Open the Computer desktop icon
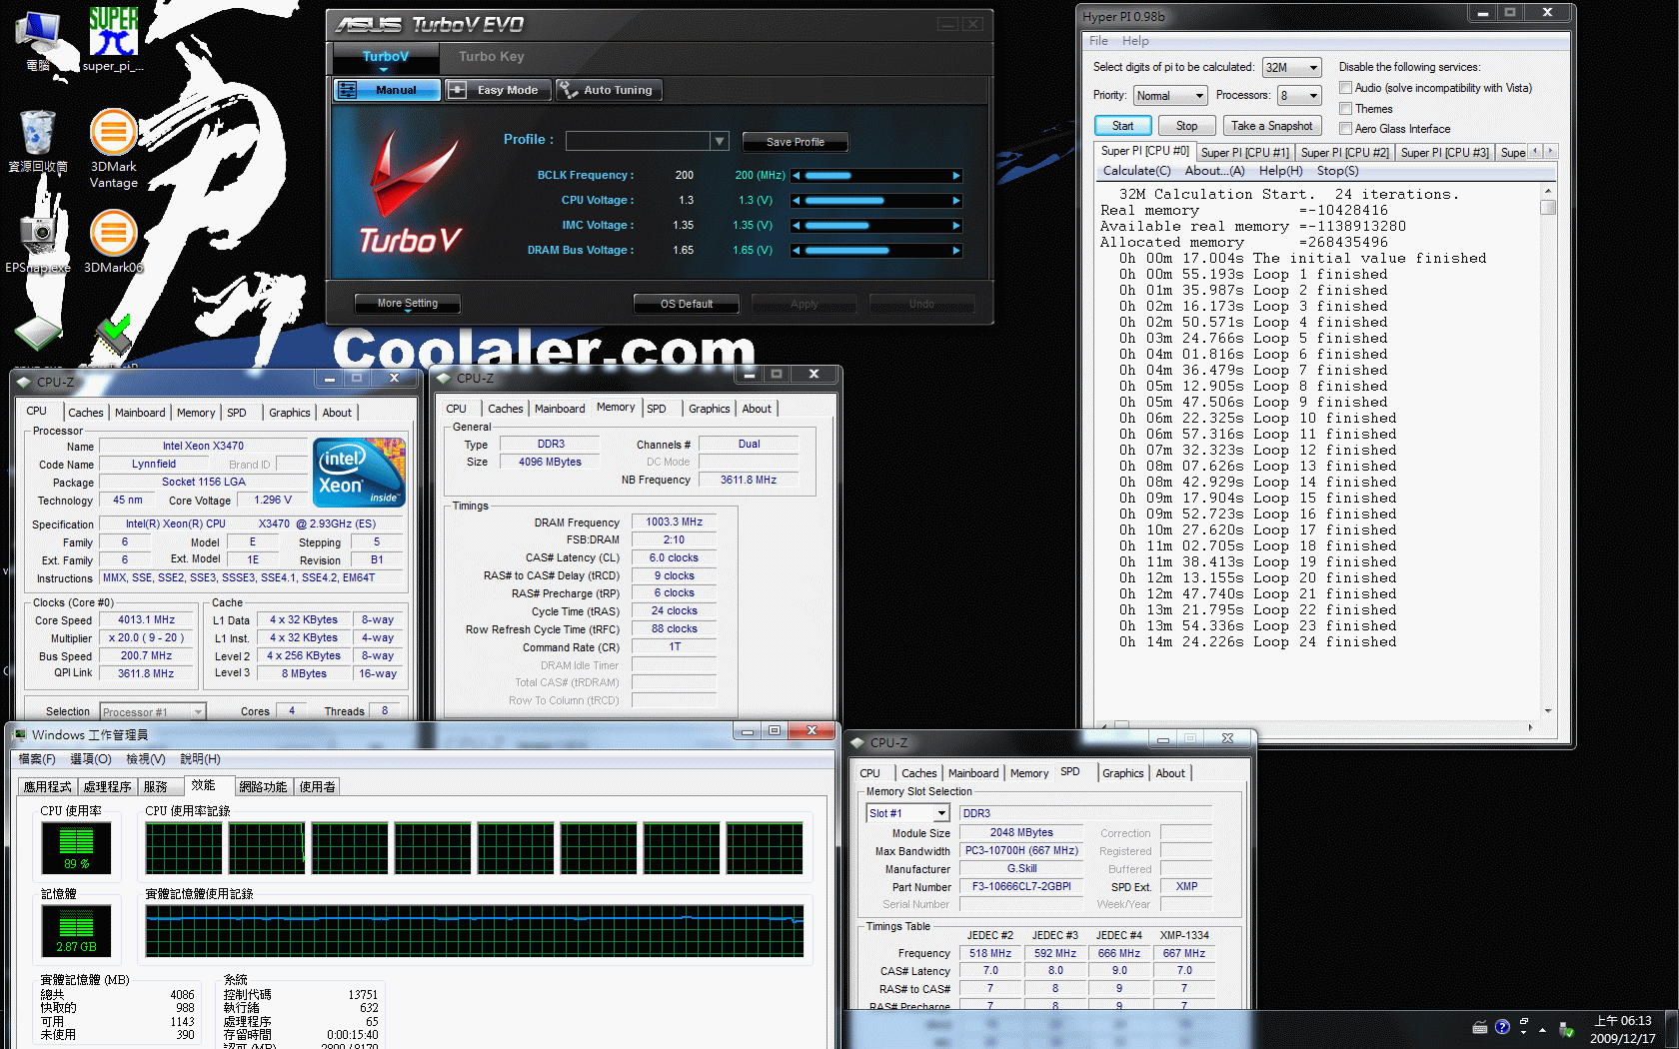This screenshot has width=1679, height=1049. pos(38,38)
